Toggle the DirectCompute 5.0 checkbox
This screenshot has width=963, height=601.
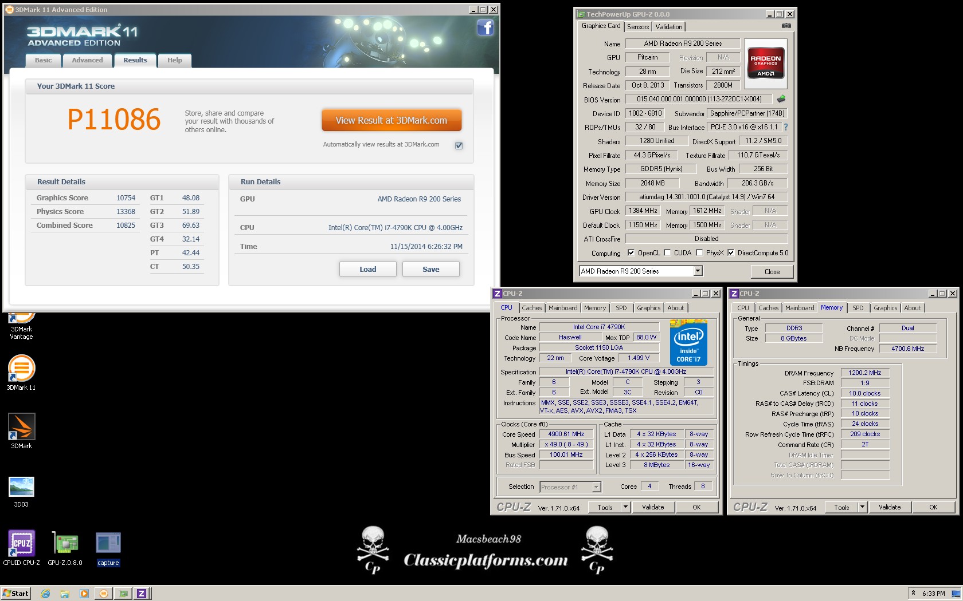point(731,252)
